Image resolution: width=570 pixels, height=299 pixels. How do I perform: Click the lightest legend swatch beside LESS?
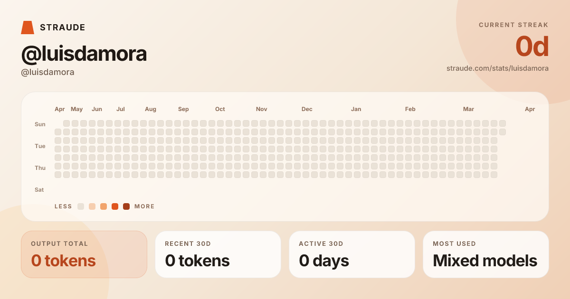click(81, 206)
